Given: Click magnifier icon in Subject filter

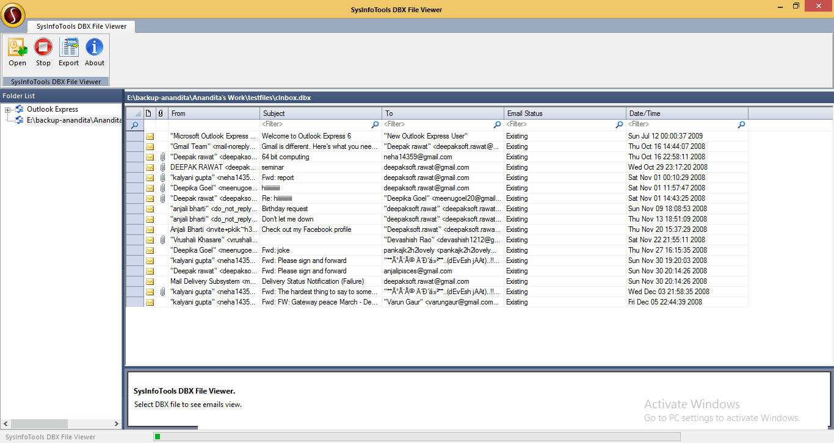Looking at the screenshot, I should tap(375, 124).
